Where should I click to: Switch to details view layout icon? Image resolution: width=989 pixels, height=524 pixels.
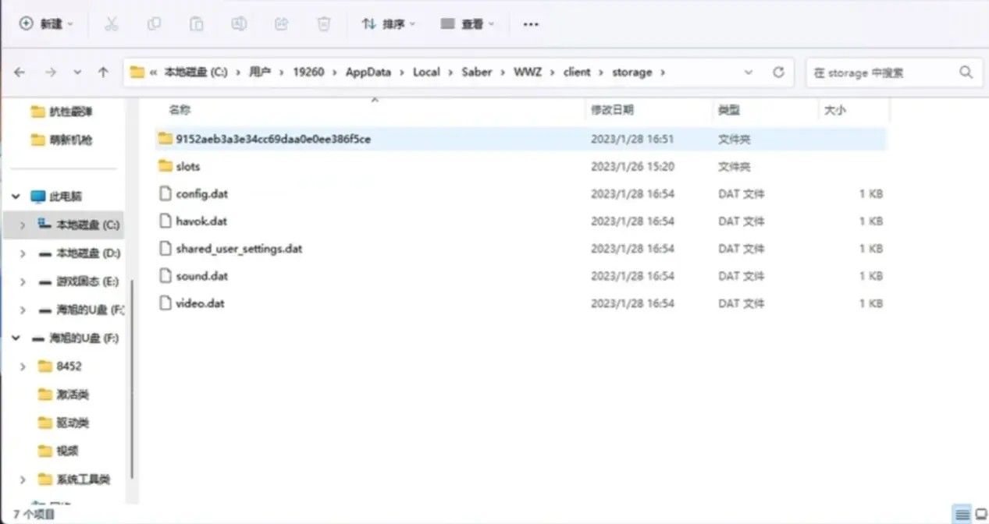[x=962, y=515]
